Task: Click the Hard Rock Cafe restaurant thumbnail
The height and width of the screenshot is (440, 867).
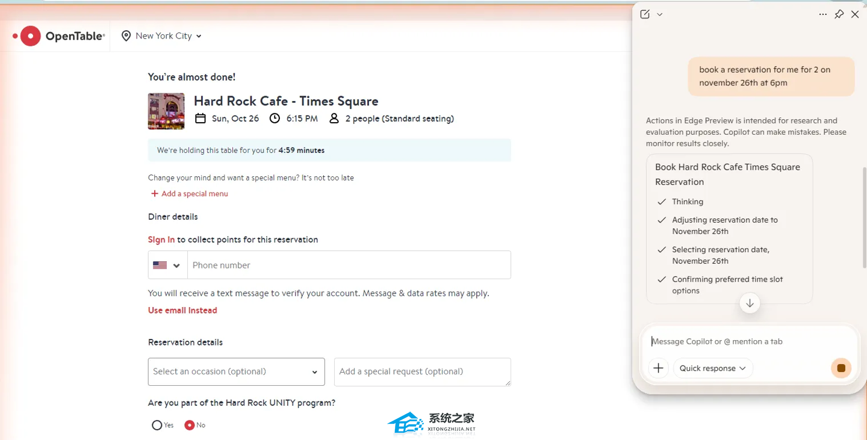Action: coord(166,111)
